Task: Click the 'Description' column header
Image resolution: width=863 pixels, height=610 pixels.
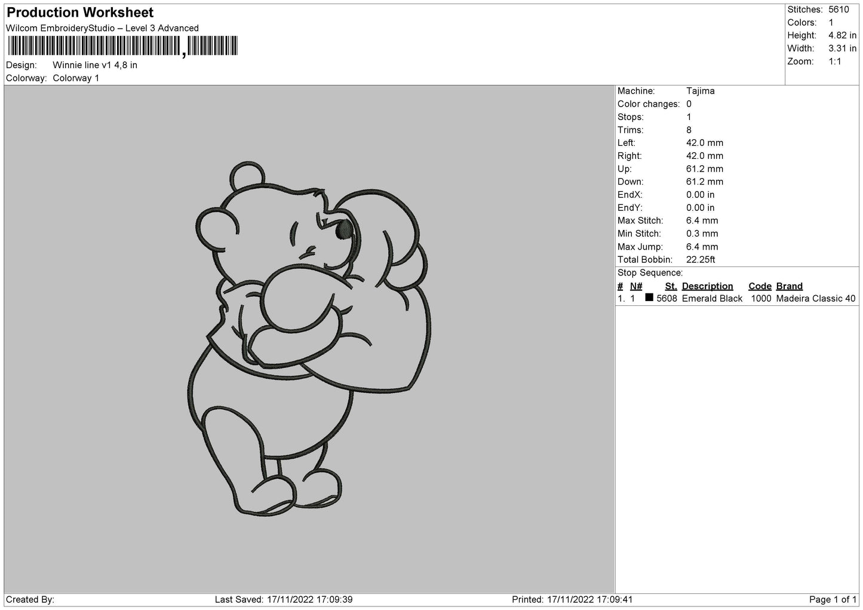Action: pyautogui.click(x=707, y=286)
